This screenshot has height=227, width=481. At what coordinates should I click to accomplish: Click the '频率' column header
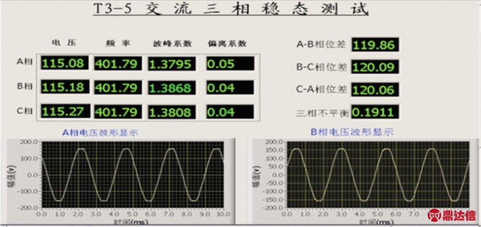click(x=118, y=44)
